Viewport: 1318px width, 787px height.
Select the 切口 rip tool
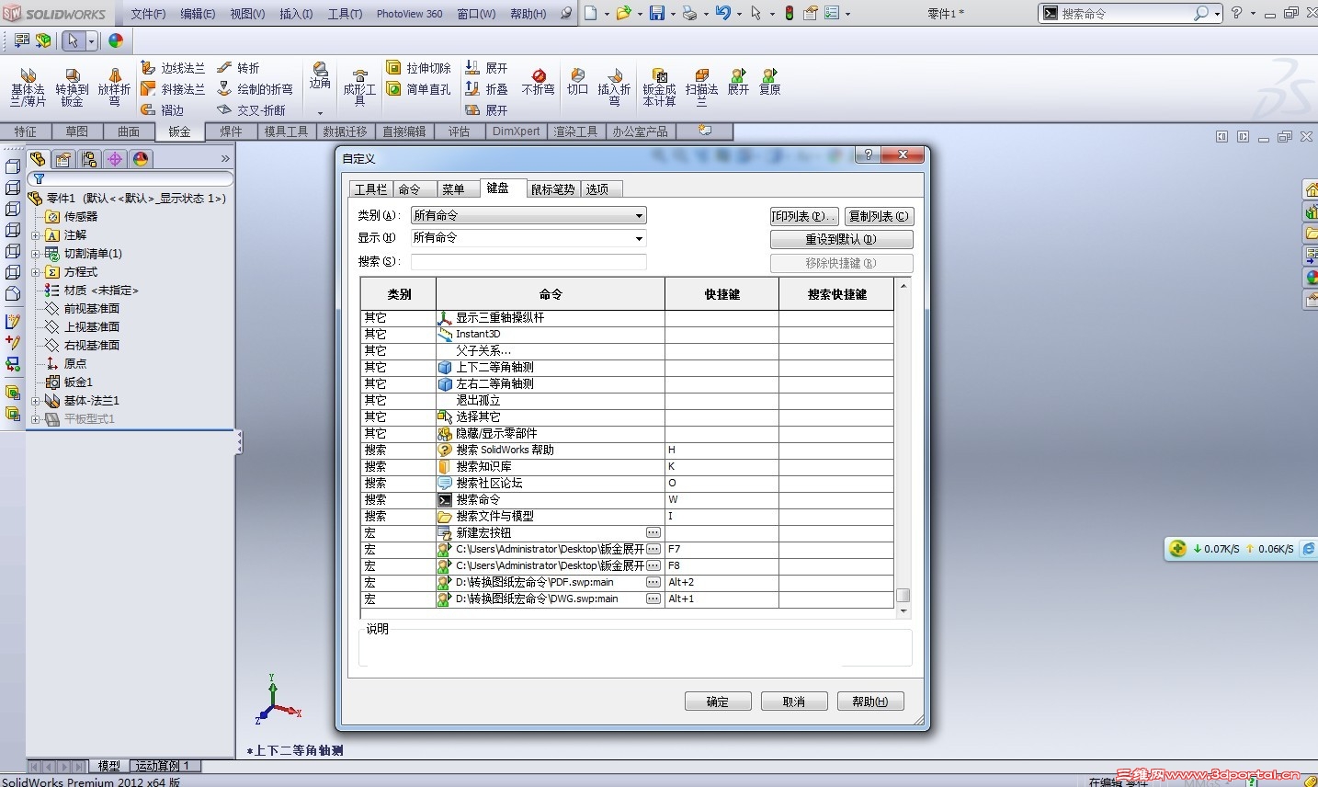point(577,83)
